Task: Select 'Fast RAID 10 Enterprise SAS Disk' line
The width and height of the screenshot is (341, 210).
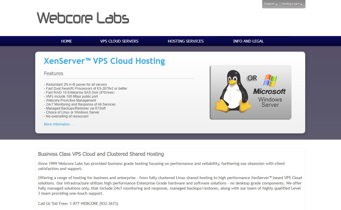Action: [79, 93]
